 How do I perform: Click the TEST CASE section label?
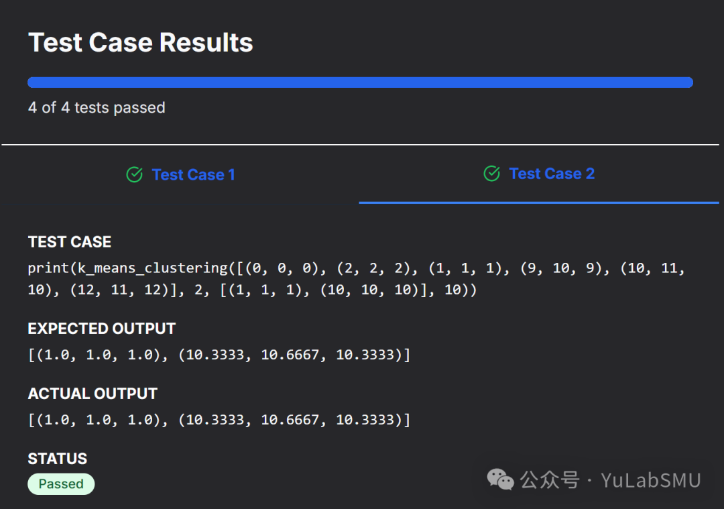click(x=70, y=242)
